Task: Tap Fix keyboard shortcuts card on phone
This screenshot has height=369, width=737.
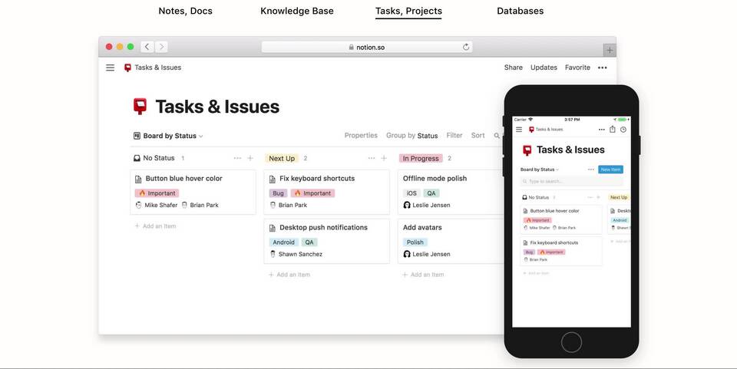Action: pos(560,251)
